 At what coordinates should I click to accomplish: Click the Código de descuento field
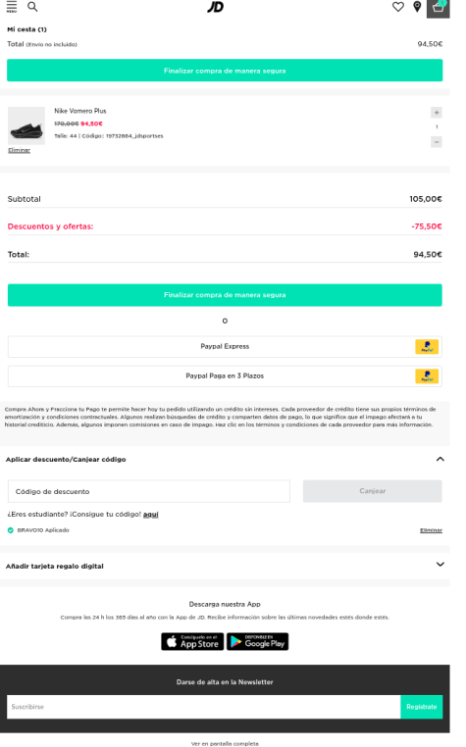(149, 492)
